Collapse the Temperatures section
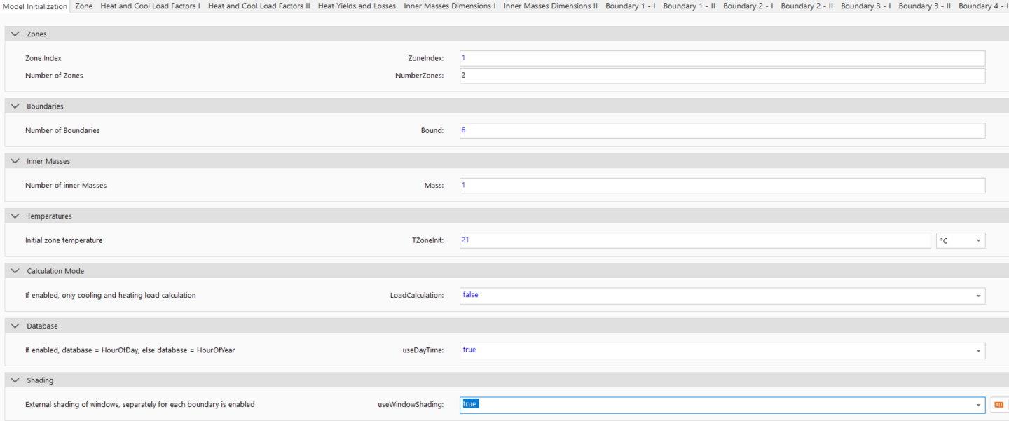Screen dimensions: 1009x421 [x=15, y=216]
